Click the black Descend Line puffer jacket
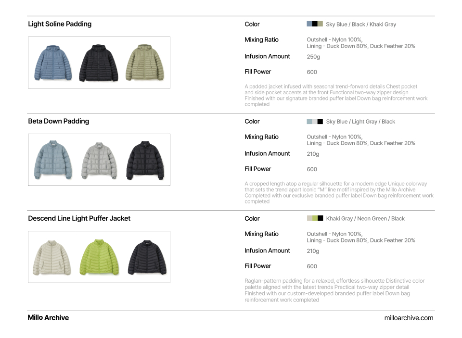 pos(146,258)
